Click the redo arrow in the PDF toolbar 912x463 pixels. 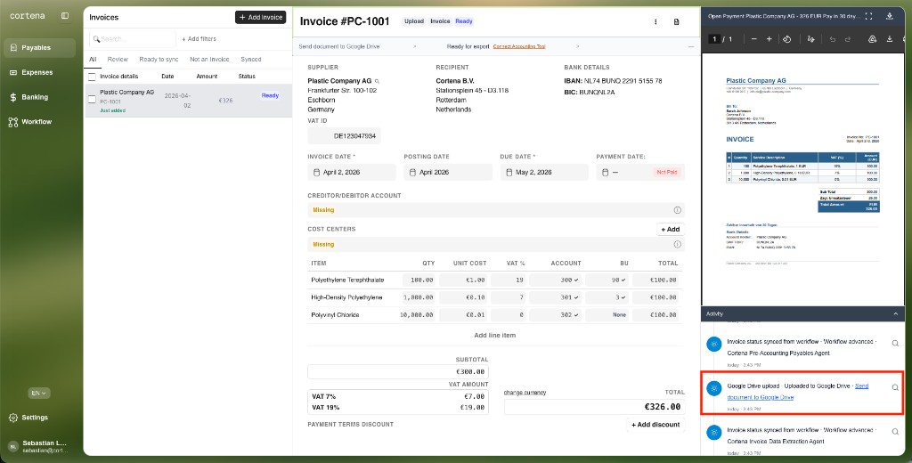[848, 39]
